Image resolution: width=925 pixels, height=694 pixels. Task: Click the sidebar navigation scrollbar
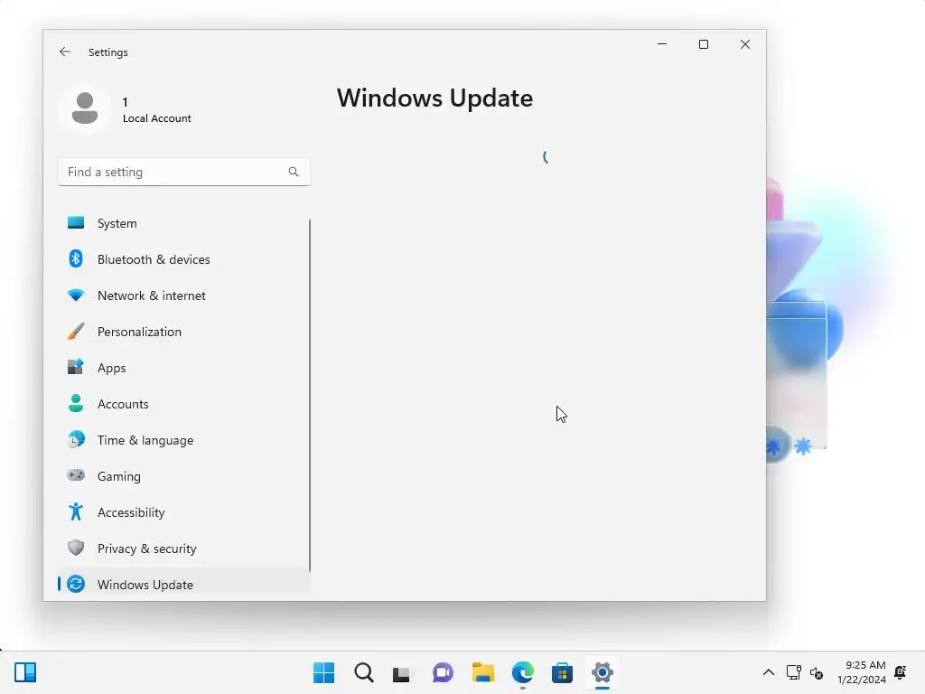tap(310, 394)
